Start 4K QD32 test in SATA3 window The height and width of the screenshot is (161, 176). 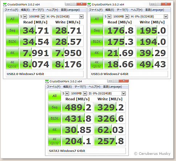54,141
